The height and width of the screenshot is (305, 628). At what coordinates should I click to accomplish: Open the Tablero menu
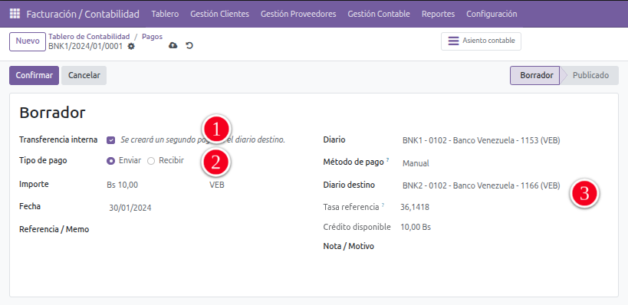[x=165, y=14]
